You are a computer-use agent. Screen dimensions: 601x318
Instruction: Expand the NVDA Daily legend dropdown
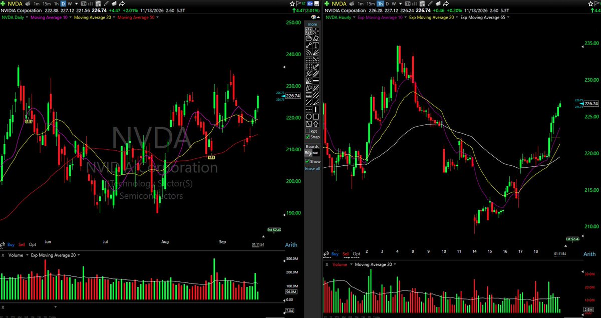27,17
